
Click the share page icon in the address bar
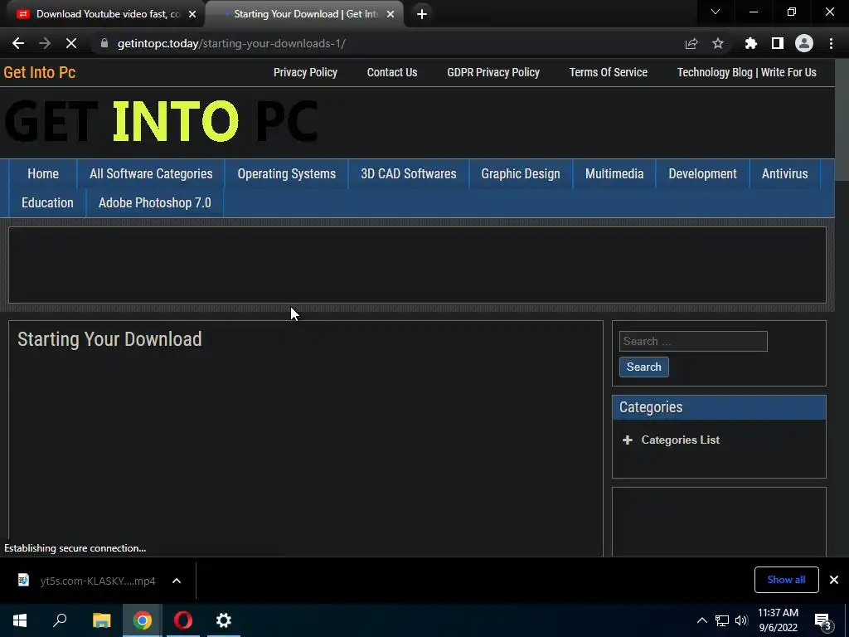click(691, 43)
